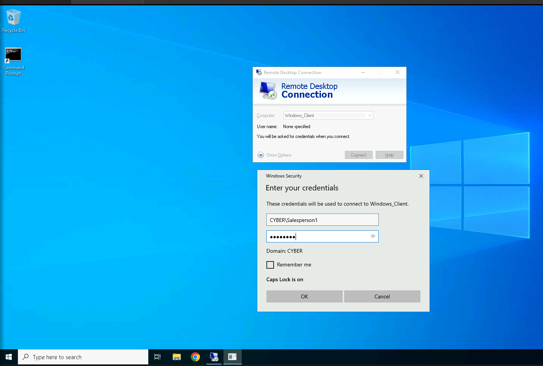Click the Connect button in Remote Desktop
Viewport: 543px width, 366px height.
pos(359,155)
